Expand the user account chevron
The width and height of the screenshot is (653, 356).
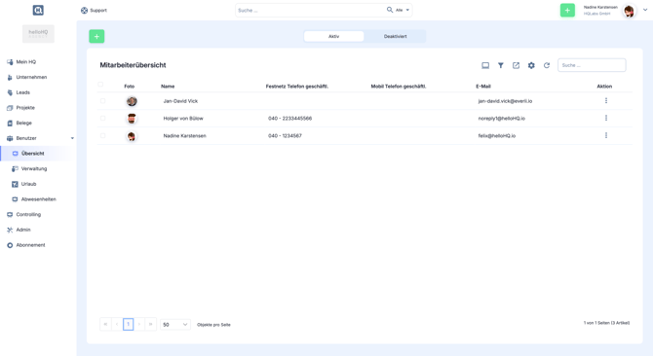[x=645, y=10]
